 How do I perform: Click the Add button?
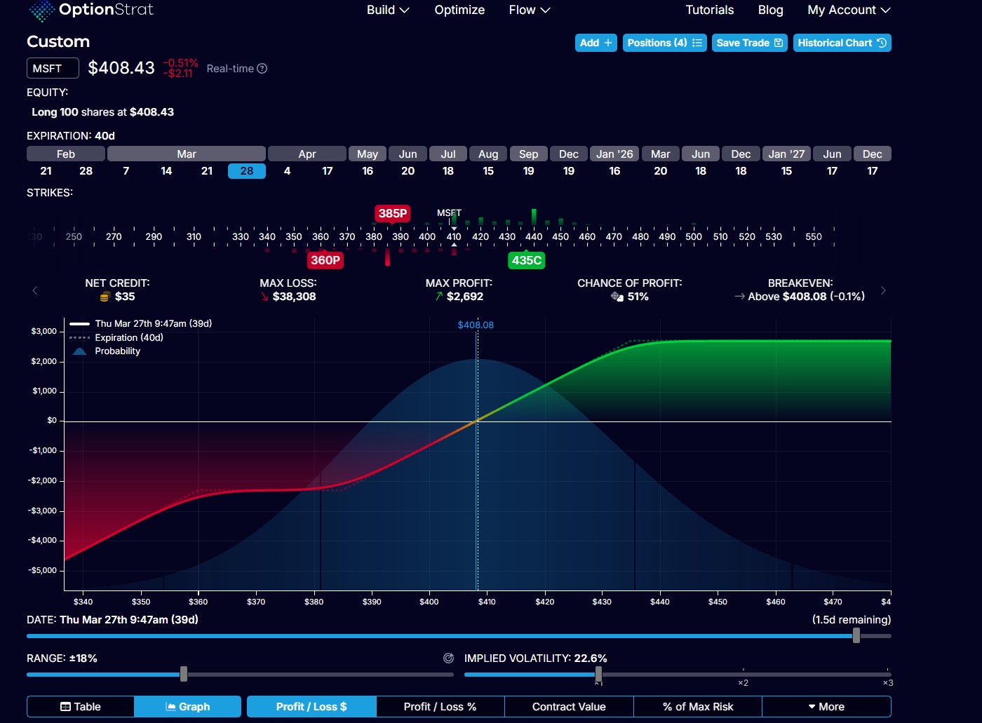point(596,43)
